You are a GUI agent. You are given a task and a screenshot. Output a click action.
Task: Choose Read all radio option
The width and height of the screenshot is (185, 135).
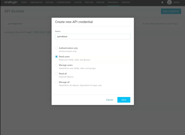click(x=56, y=74)
